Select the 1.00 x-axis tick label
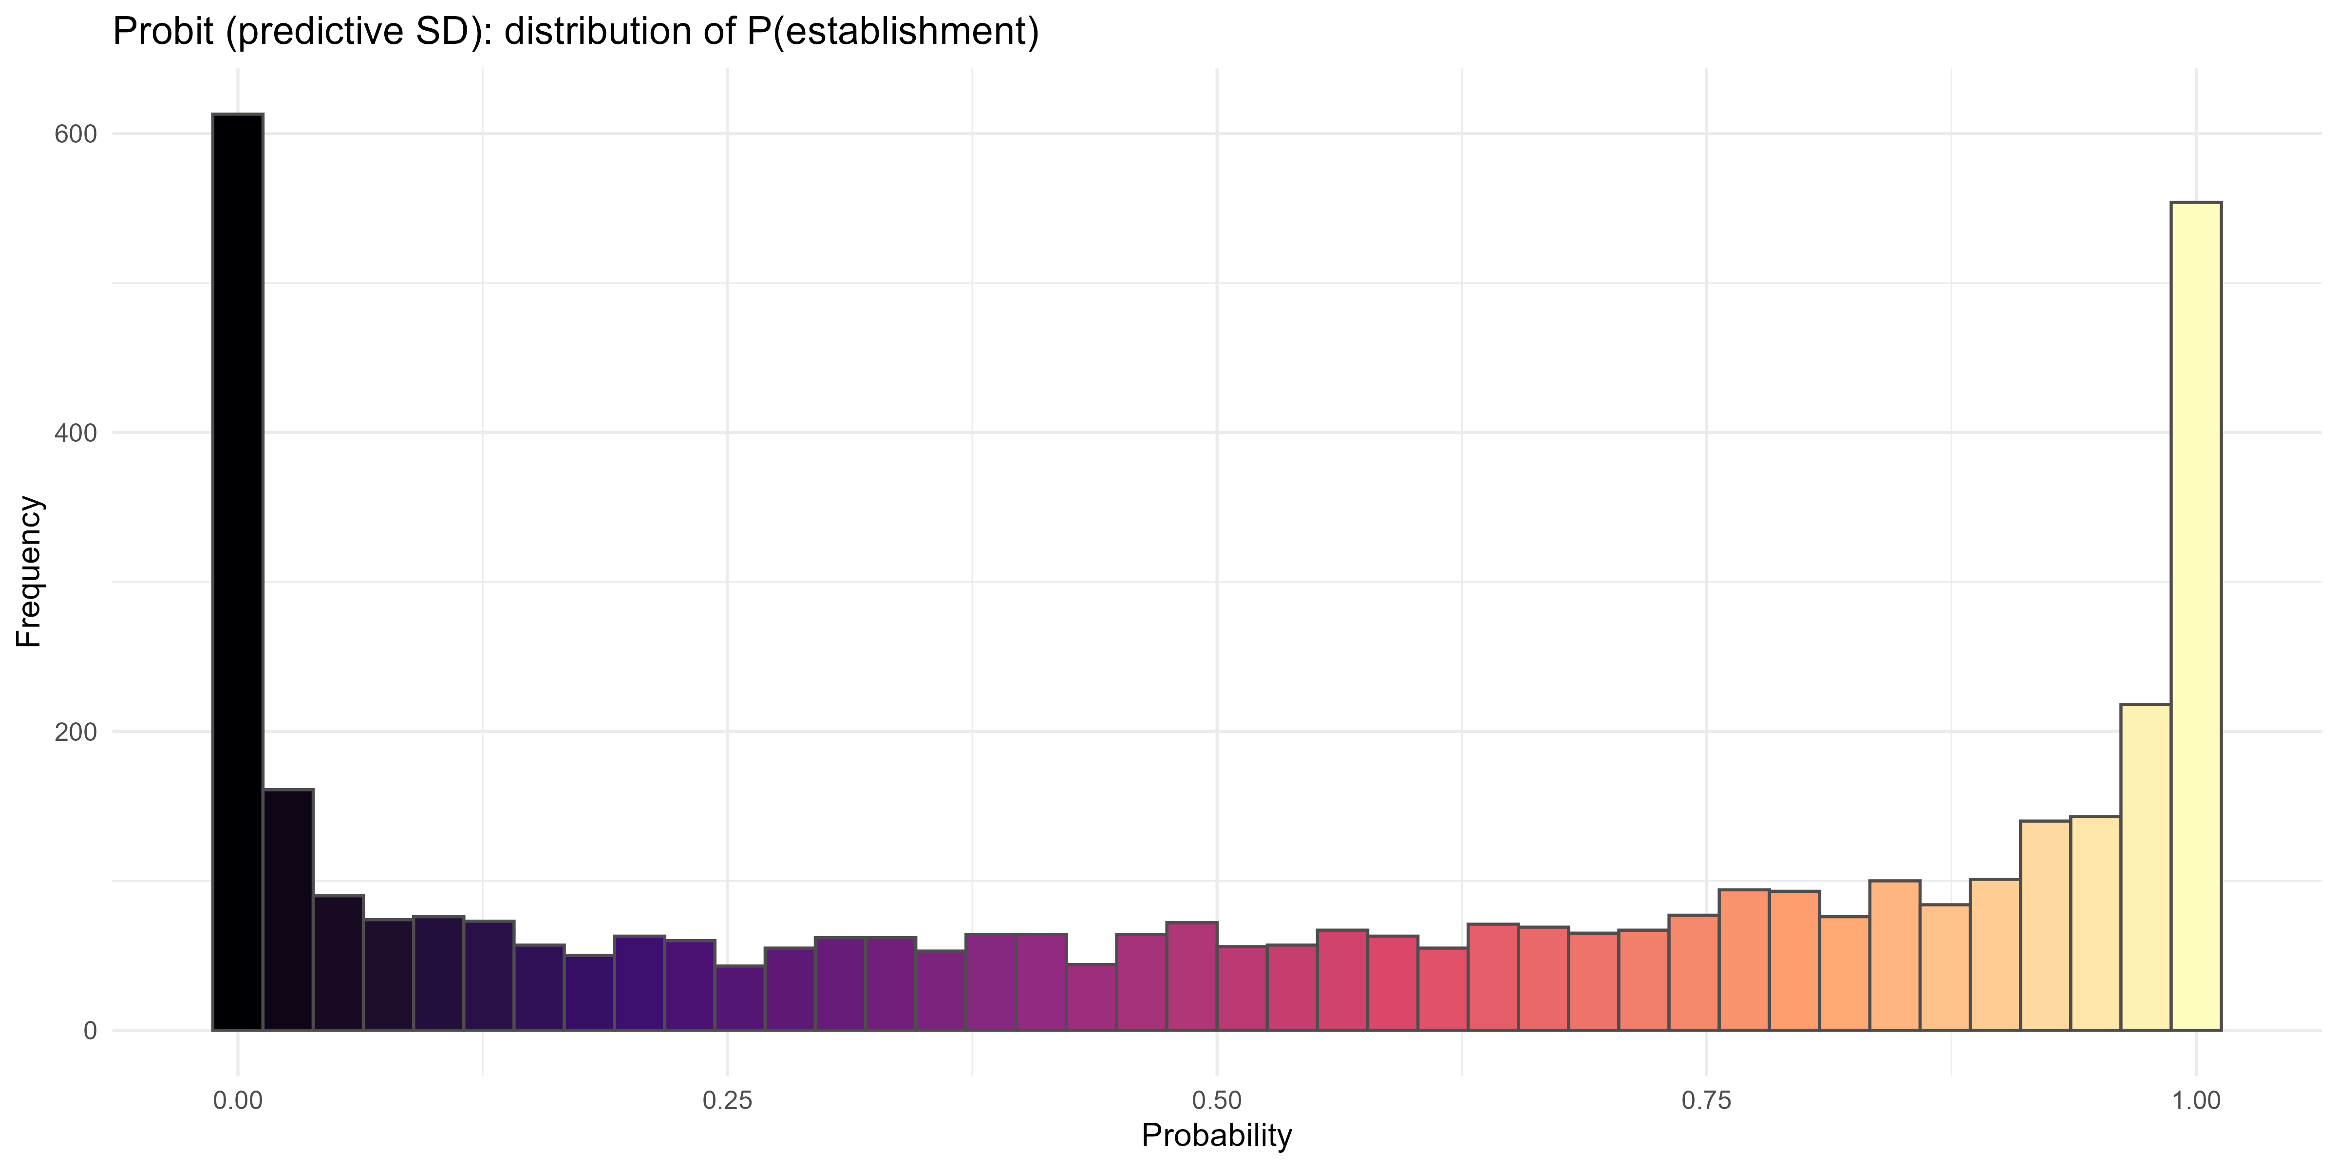 coord(2195,1101)
